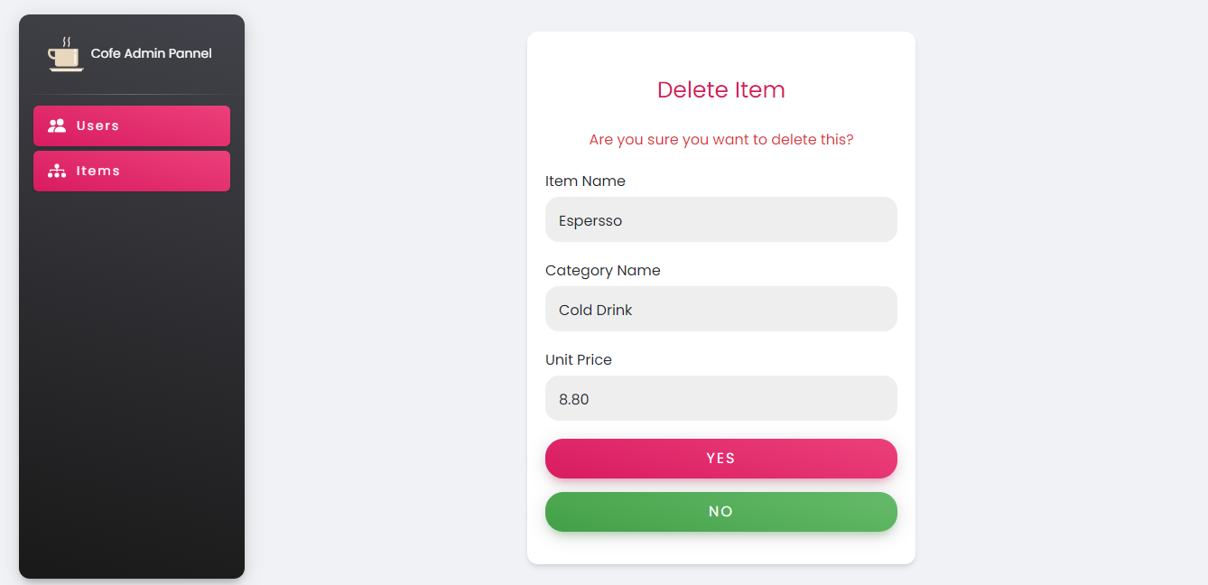Viewport: 1208px width, 585px height.
Task: Cancel deletion with the NO button
Action: click(x=721, y=512)
